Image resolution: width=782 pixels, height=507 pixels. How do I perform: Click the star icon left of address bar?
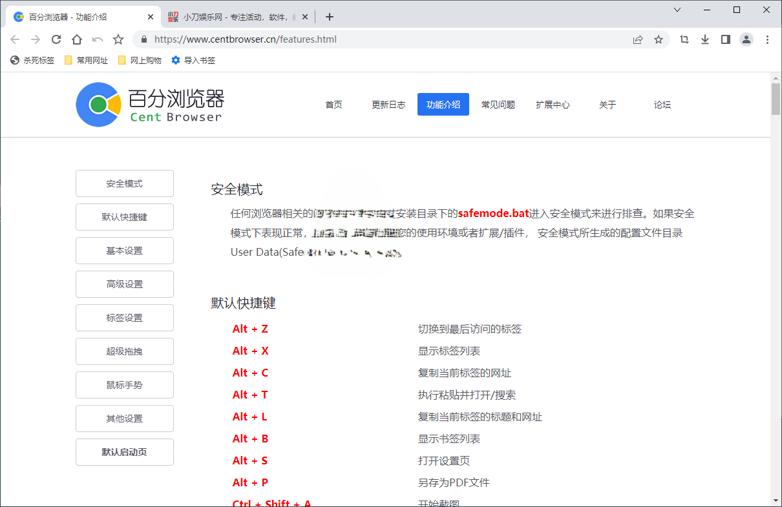tap(118, 39)
